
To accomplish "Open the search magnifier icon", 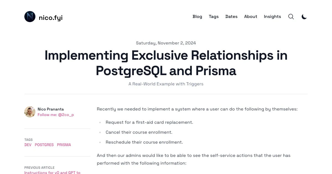I will point(291,17).
